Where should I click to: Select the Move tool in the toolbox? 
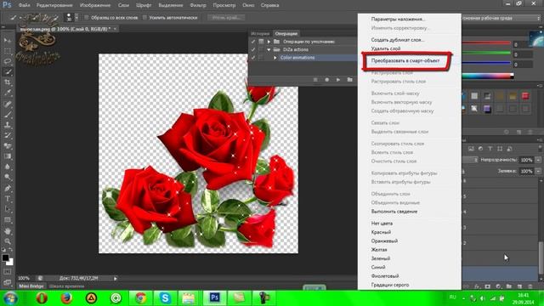pyautogui.click(x=8, y=40)
